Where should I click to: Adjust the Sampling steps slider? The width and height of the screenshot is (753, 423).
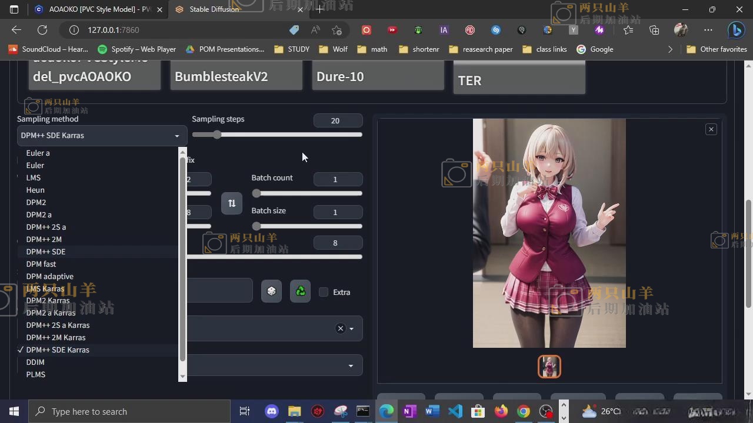click(217, 135)
